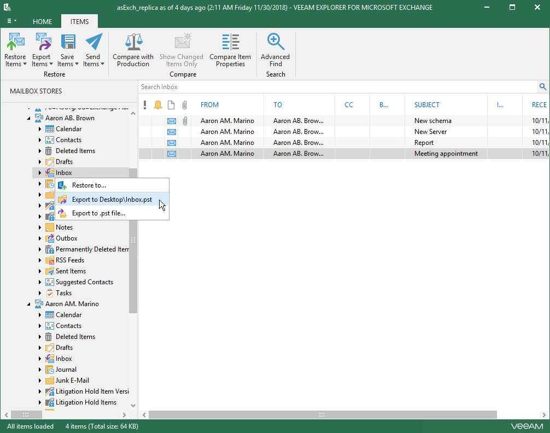Screen dimensions: 550x433
Task: Click Compare Item Properties icon
Action: [231, 42]
